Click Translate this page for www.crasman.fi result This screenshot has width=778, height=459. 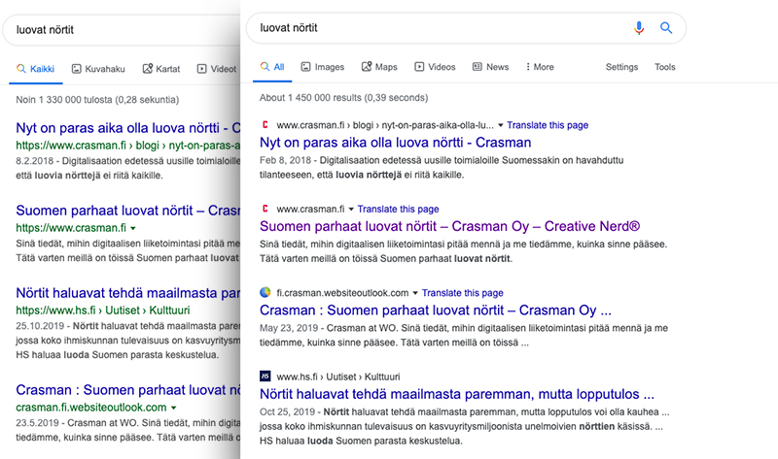(x=398, y=209)
